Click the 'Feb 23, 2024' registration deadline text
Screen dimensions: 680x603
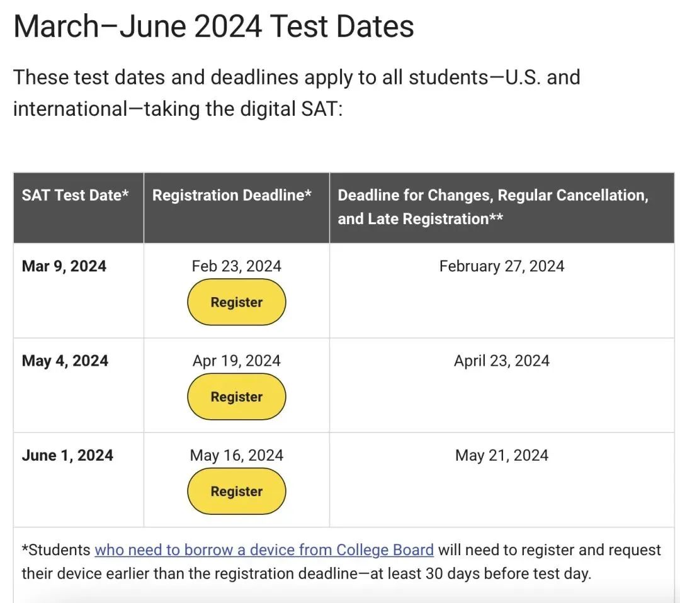point(236,266)
